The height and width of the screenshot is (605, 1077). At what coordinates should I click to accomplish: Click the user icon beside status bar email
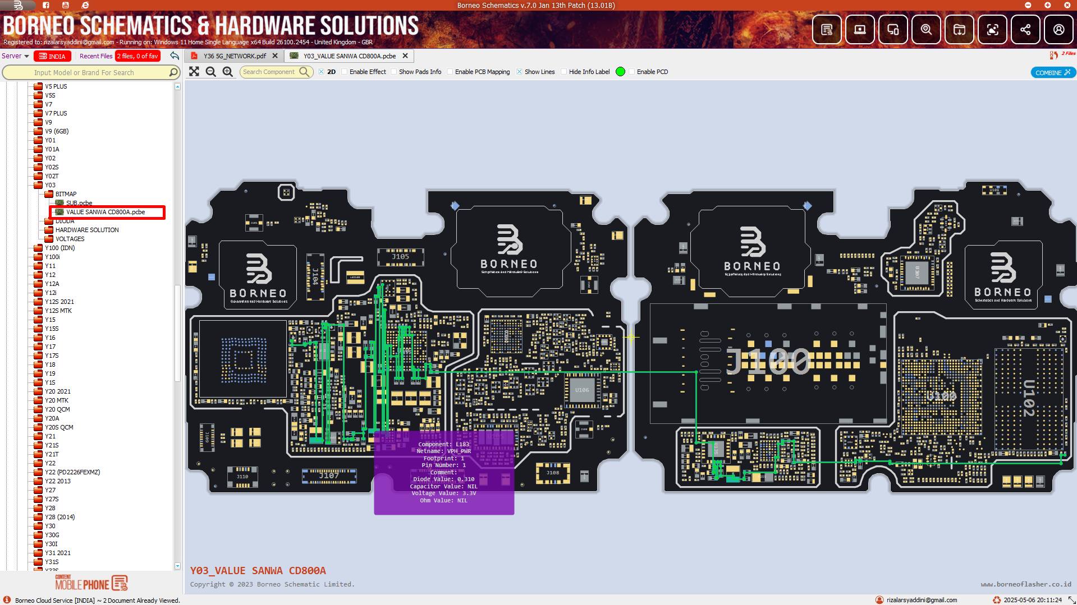879,600
